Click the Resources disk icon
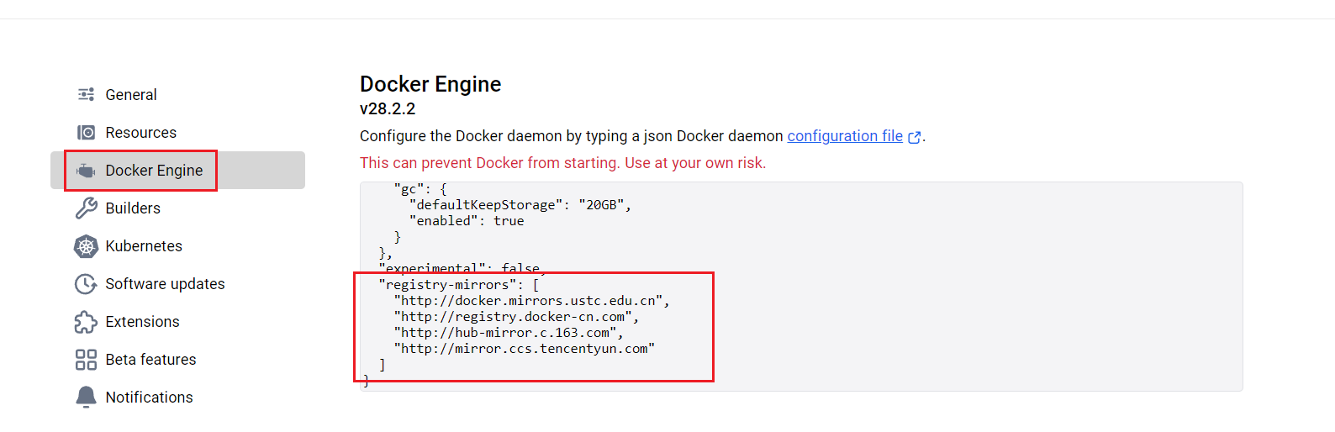 tap(86, 133)
